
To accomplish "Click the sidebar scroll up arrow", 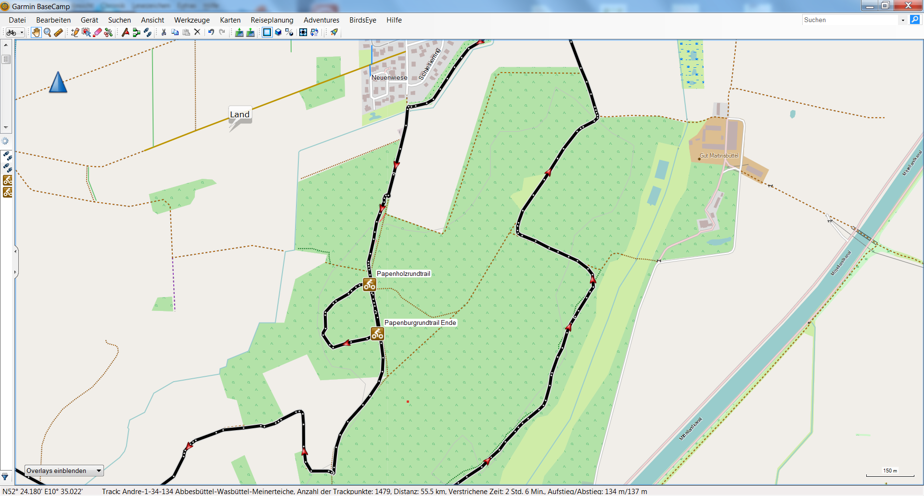I will click(6, 45).
